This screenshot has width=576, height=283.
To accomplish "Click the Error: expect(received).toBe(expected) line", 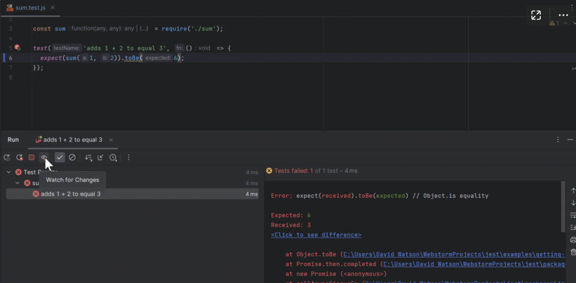I will [380, 196].
